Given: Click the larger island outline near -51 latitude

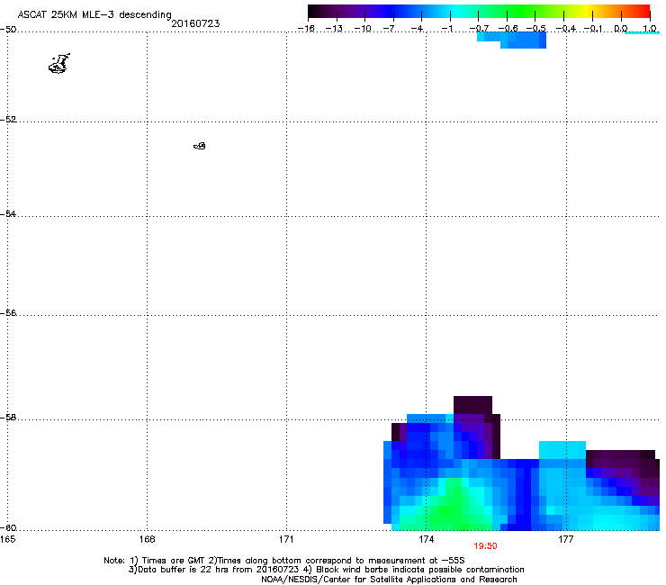Looking at the screenshot, I should [59, 64].
